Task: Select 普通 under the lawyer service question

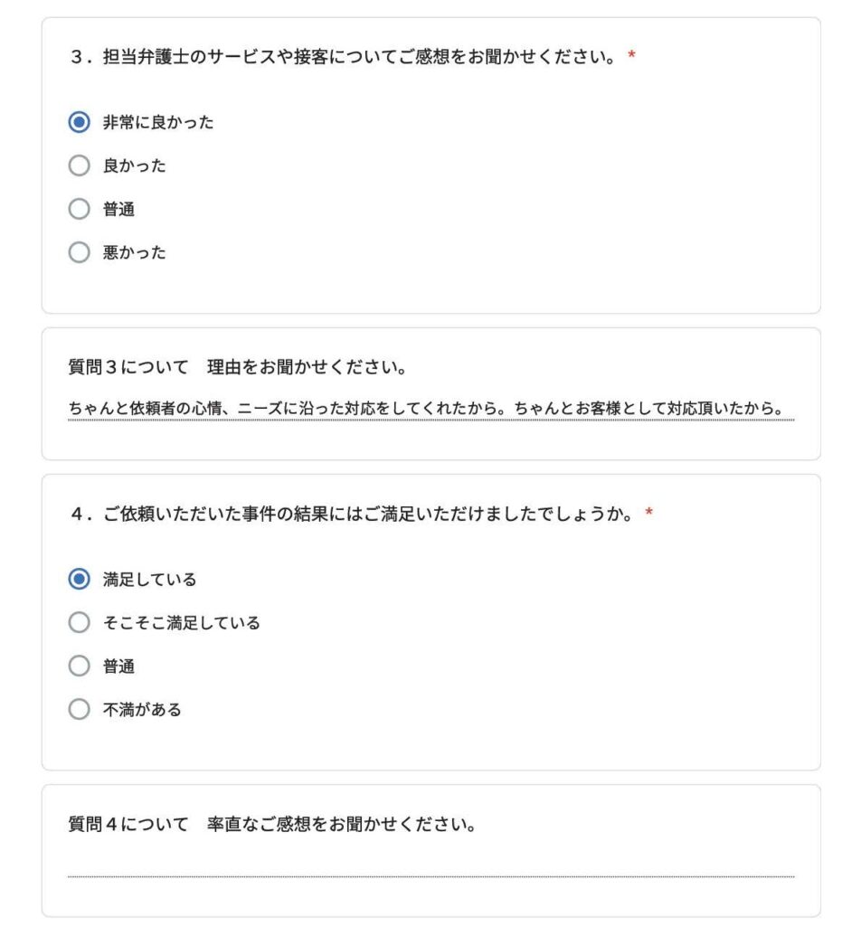Action: 79,209
